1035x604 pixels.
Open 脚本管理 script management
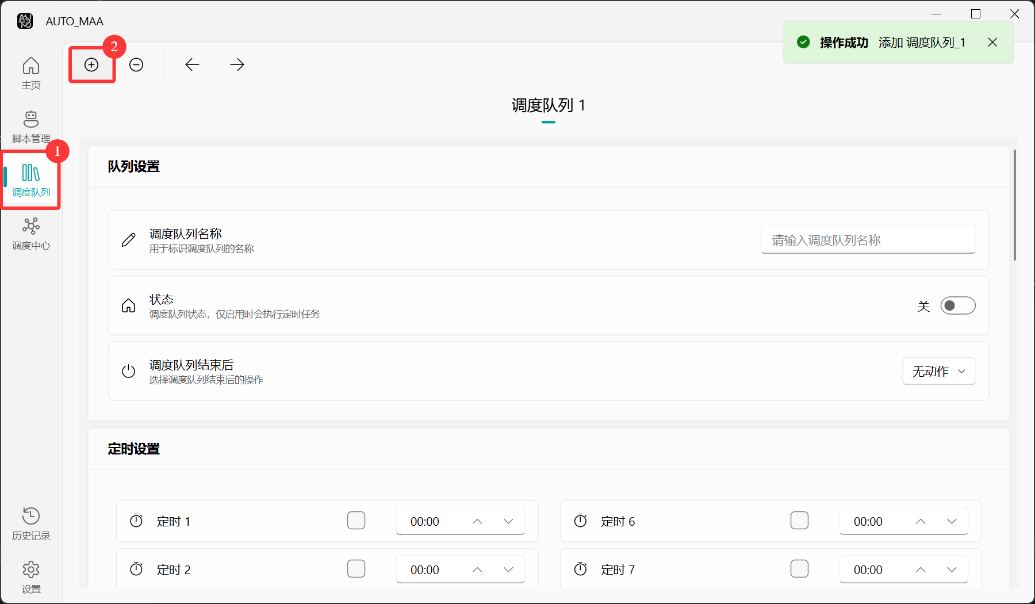tap(31, 127)
